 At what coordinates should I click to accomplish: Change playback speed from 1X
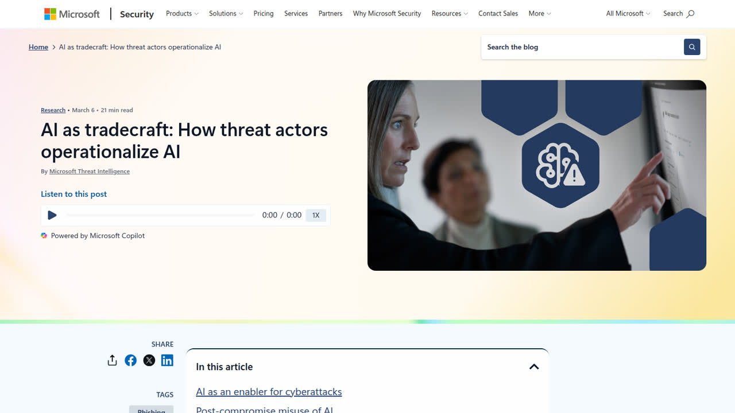click(316, 215)
